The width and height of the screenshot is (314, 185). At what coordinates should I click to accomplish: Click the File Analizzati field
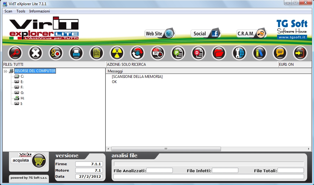[x=159, y=171]
